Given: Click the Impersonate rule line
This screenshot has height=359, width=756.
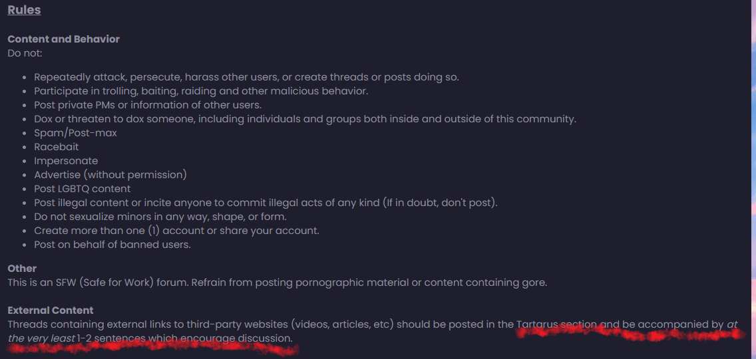Looking at the screenshot, I should coord(66,161).
